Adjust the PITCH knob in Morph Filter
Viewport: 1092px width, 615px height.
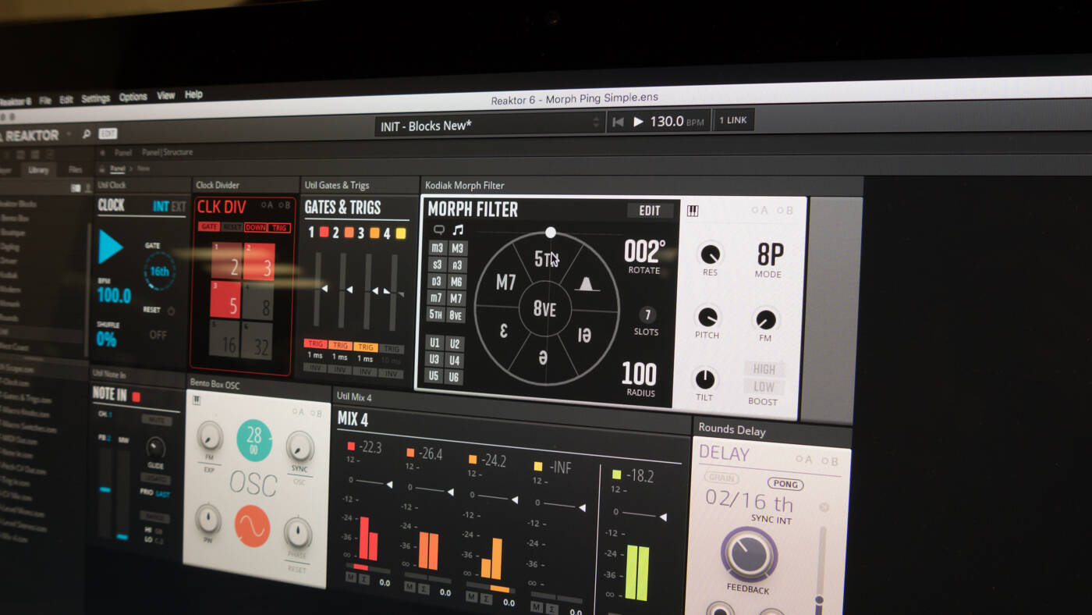[707, 317]
